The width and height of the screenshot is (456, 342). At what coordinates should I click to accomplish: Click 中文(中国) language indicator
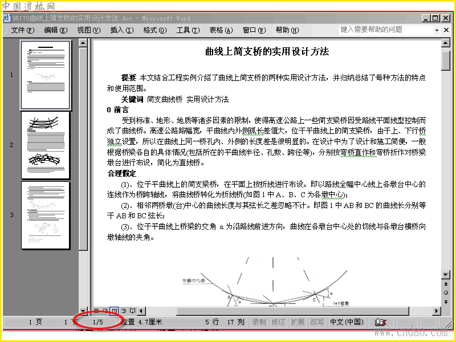point(347,322)
